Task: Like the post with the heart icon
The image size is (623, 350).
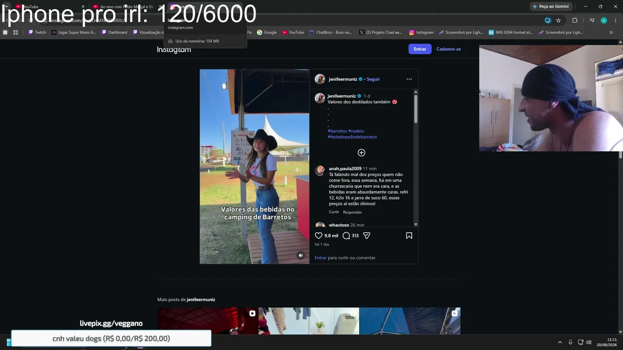Action: tap(319, 236)
